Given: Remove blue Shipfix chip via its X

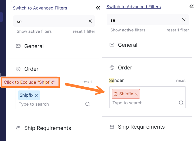Looking at the screenshot, I should pos(37,95).
